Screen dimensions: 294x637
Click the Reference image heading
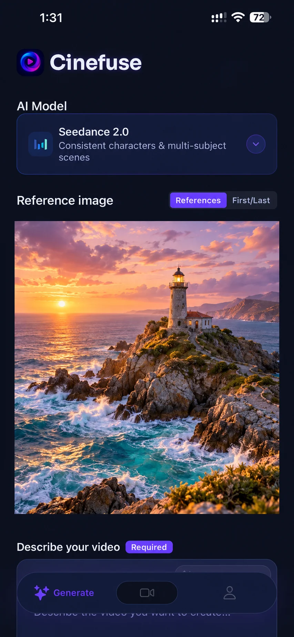coord(65,200)
